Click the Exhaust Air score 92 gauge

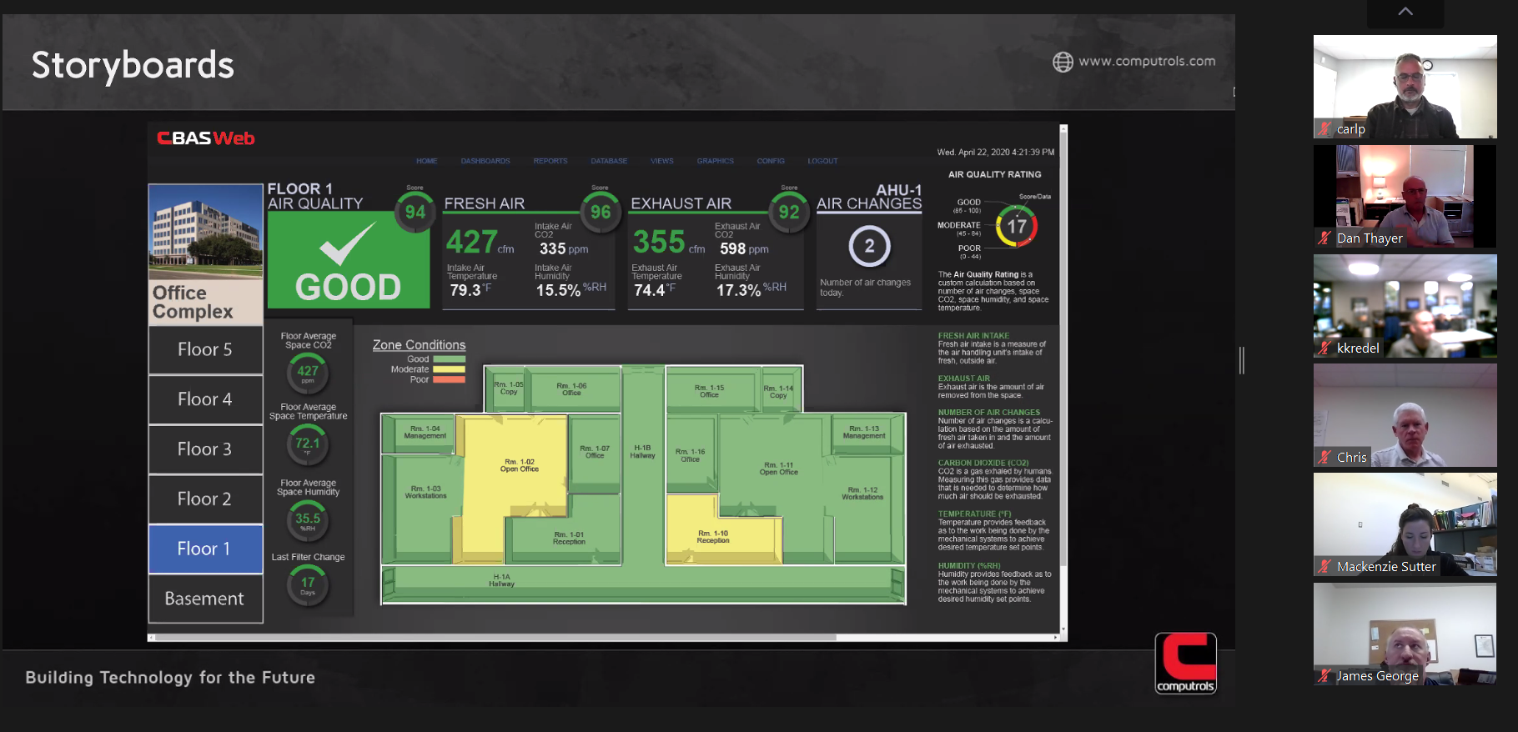[x=789, y=212]
